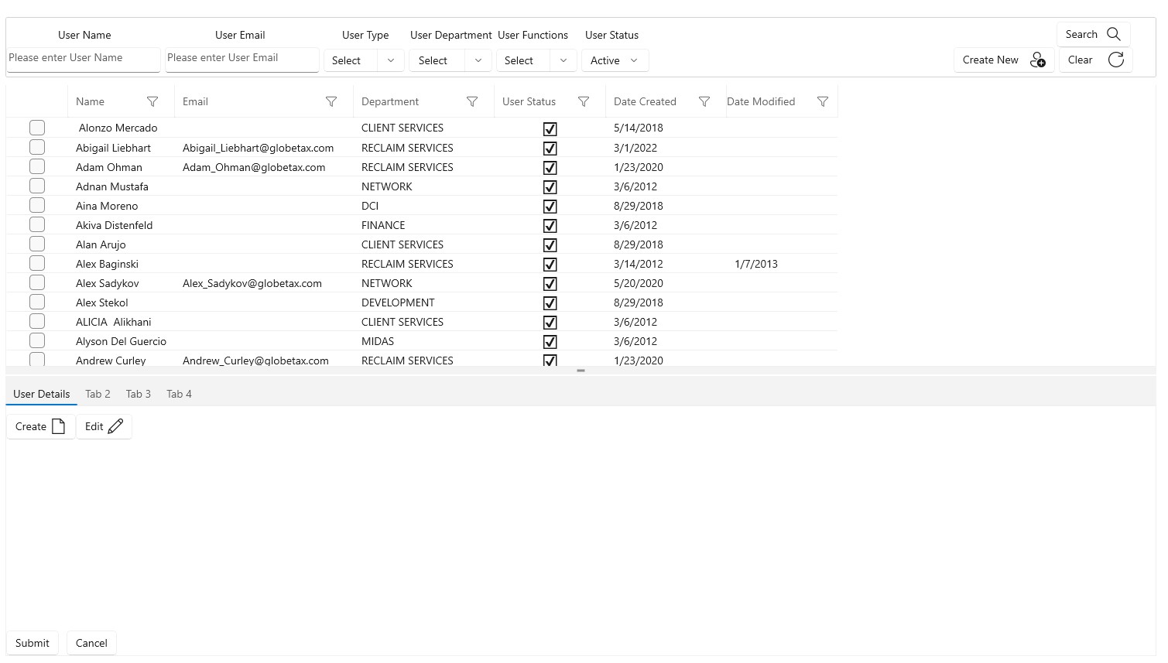Click the Search magnifier icon
Screen dimensions: 1168x663
pyautogui.click(x=1114, y=34)
